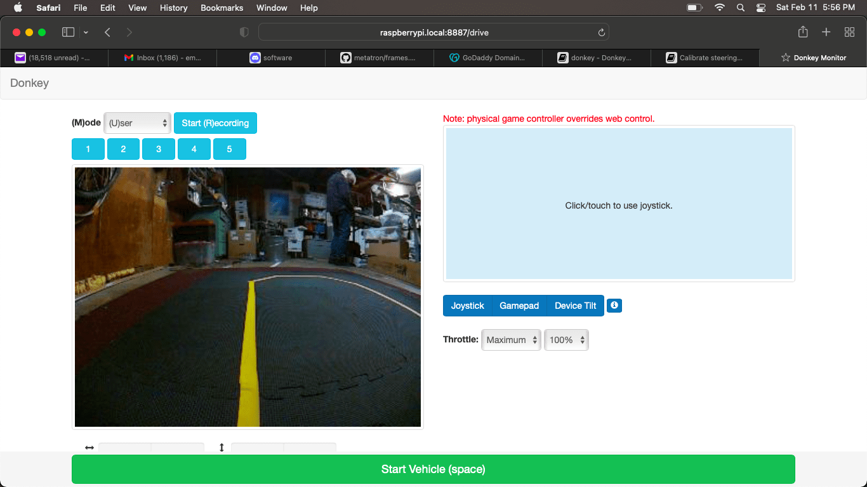The image size is (867, 487).
Task: Switch to the Calibrate steering tab
Action: pos(705,58)
